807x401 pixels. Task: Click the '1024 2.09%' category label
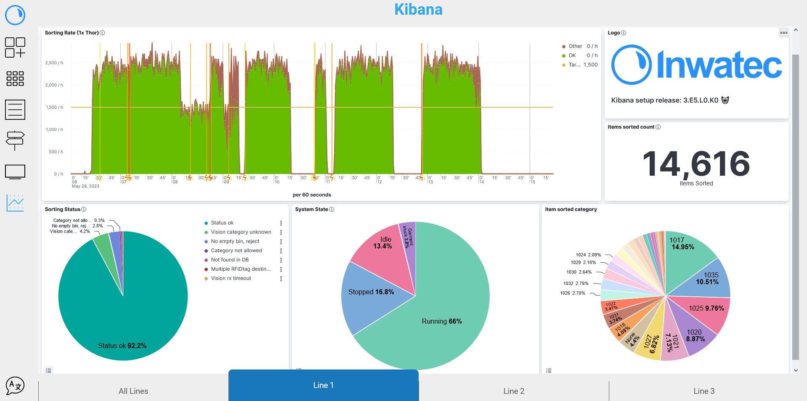tap(588, 255)
